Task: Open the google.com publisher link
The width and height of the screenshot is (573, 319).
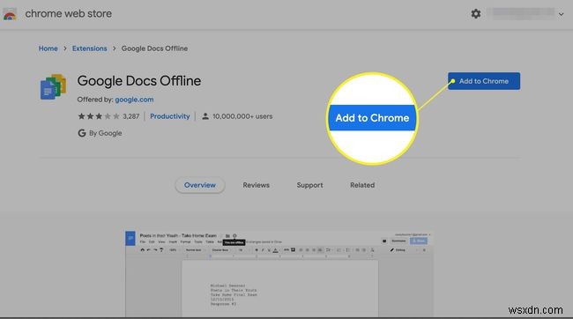Action: pyautogui.click(x=134, y=100)
